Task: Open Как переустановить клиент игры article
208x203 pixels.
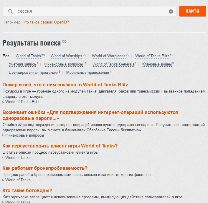Action: [60, 146]
